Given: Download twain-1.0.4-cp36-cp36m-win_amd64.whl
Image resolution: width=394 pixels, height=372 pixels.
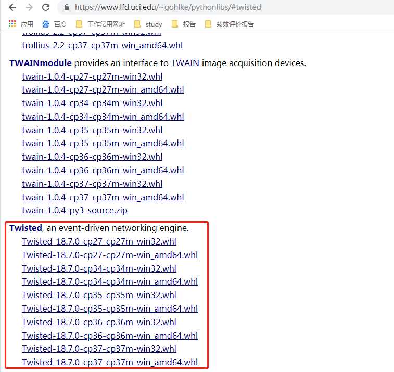Looking at the screenshot, I should coord(103,171).
